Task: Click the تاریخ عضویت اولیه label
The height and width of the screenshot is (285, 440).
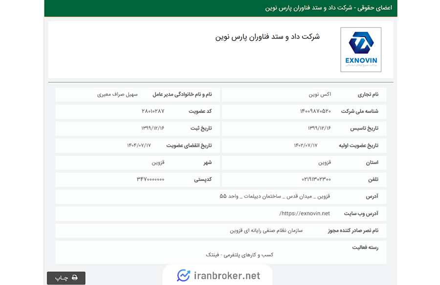Action: pos(358,145)
